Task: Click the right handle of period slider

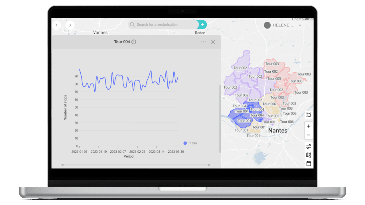Action: click(x=209, y=165)
